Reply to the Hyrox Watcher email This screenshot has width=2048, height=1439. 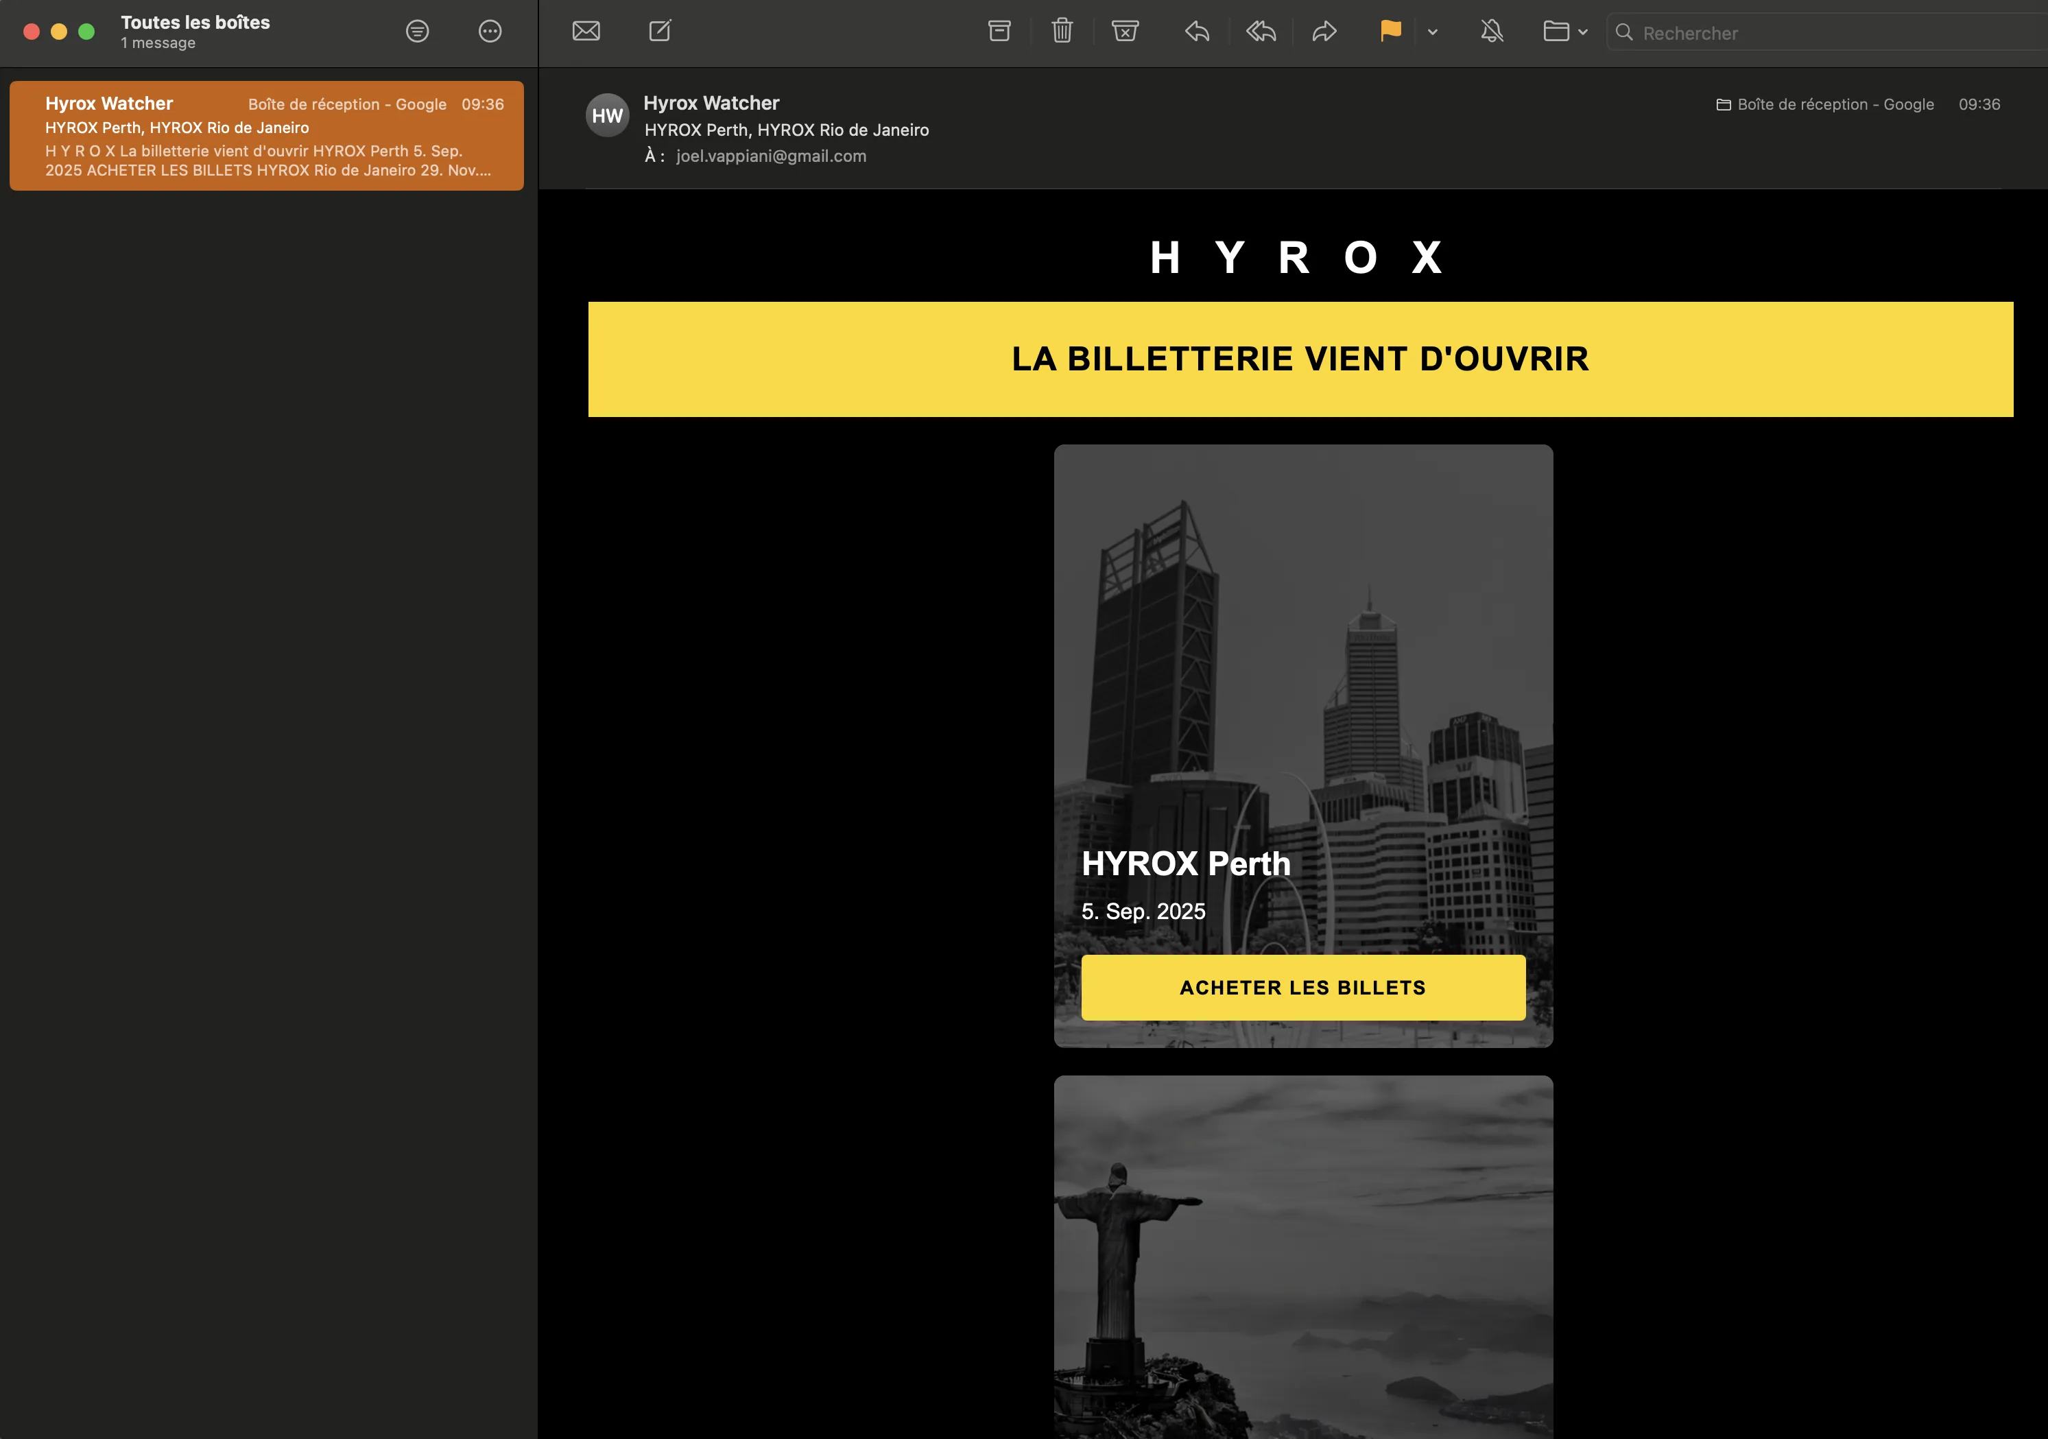click(x=1197, y=32)
